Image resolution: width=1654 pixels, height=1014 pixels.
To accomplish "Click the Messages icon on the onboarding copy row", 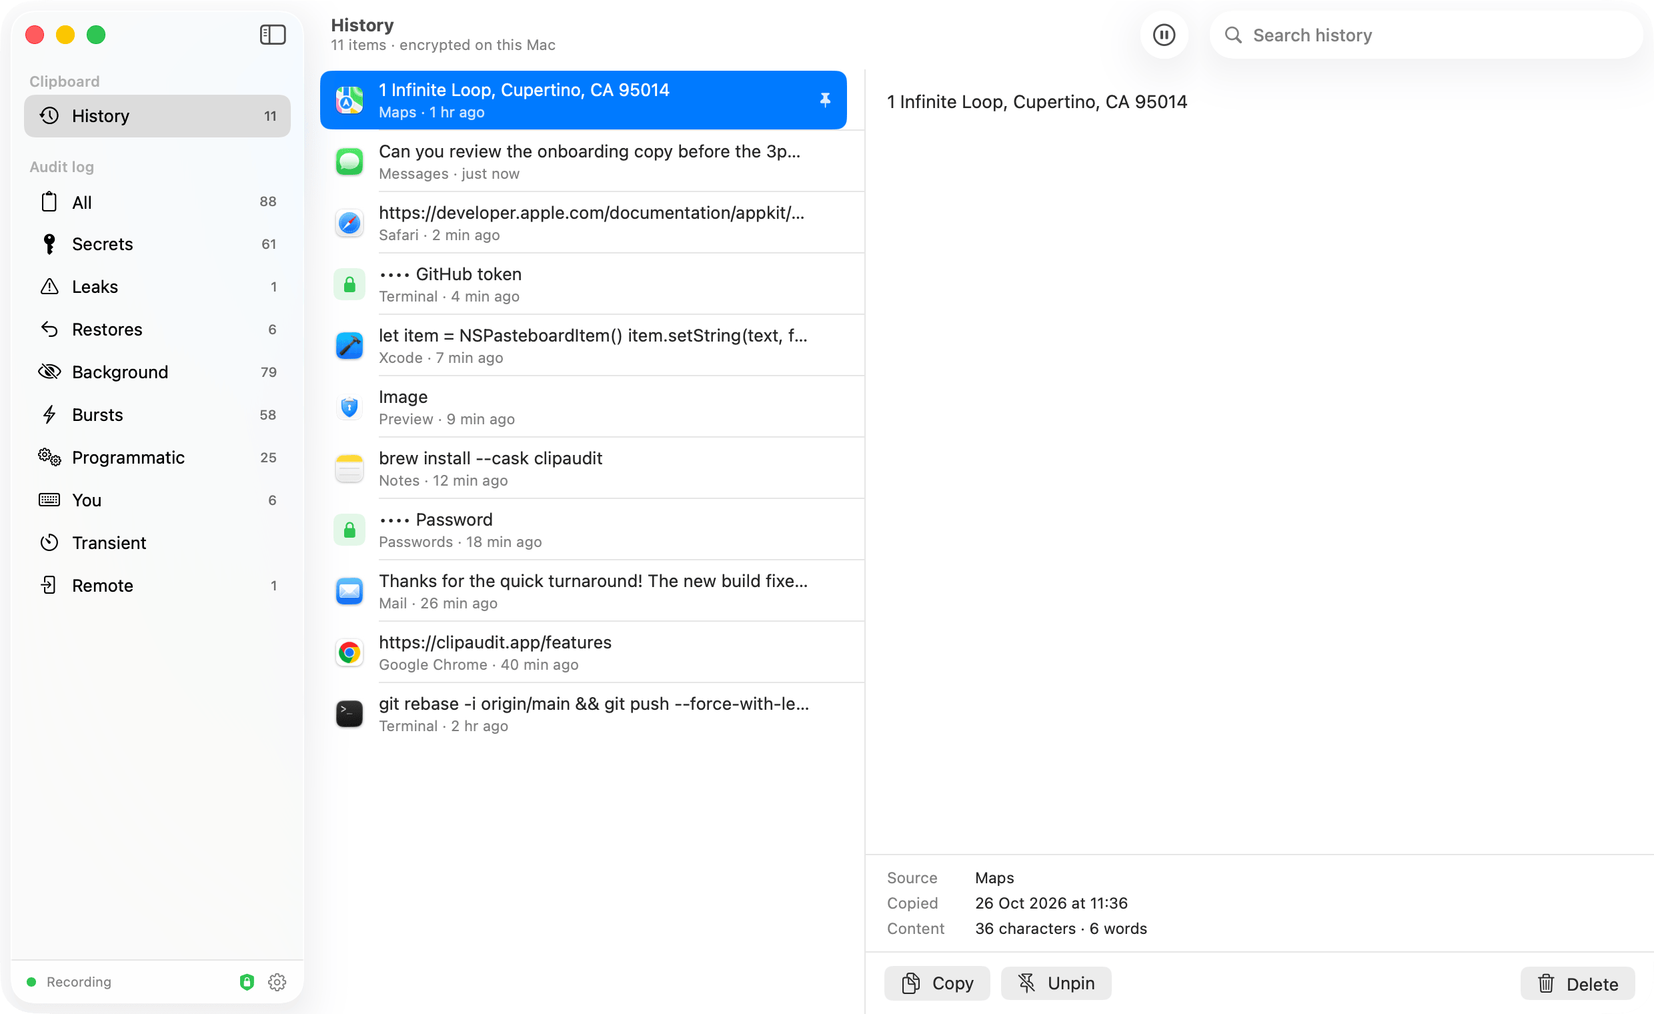I will (349, 161).
